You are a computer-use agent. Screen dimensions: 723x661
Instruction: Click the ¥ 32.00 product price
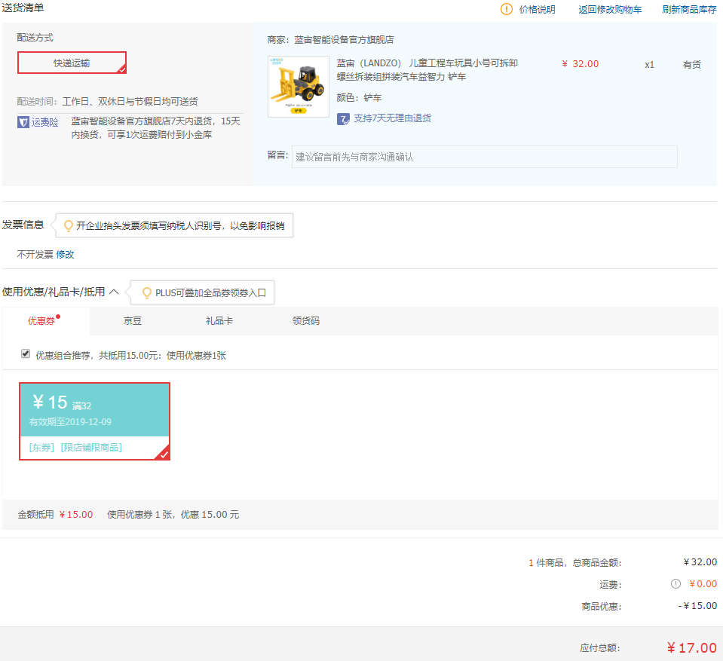point(580,64)
